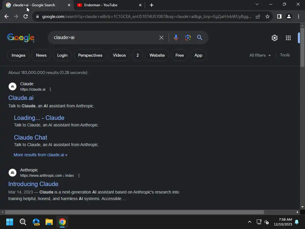Open the Introducing Claude result
This screenshot has width=305, height=229.
[33, 184]
